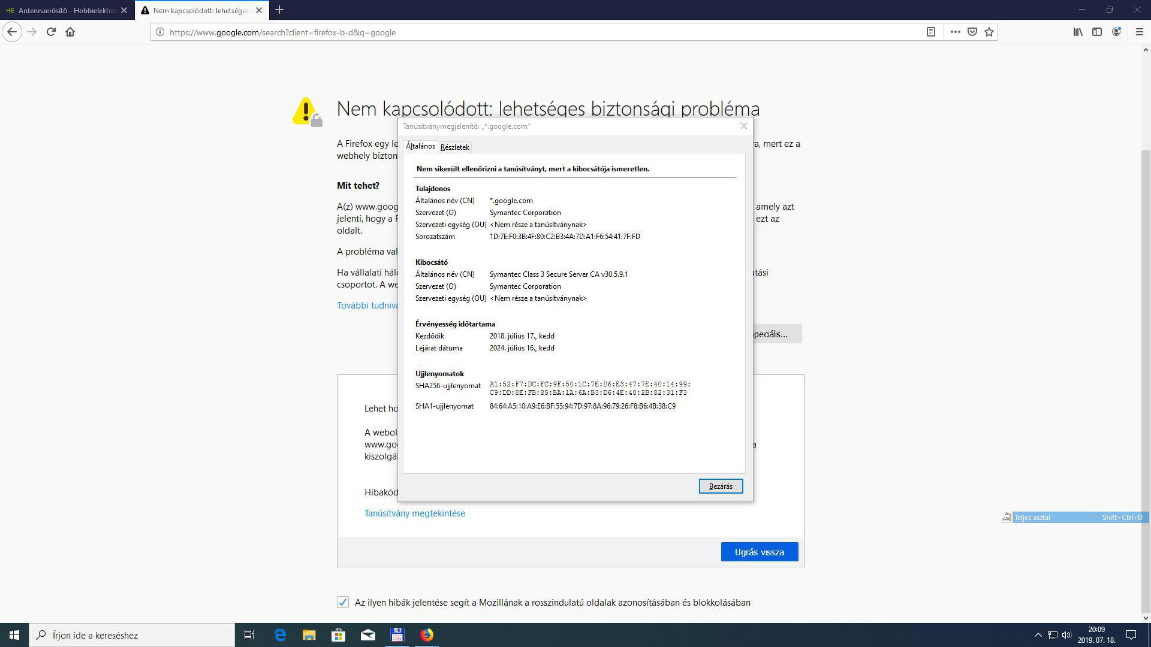
Task: Select Teljes asztal capture menu item
Action: pos(1075,518)
